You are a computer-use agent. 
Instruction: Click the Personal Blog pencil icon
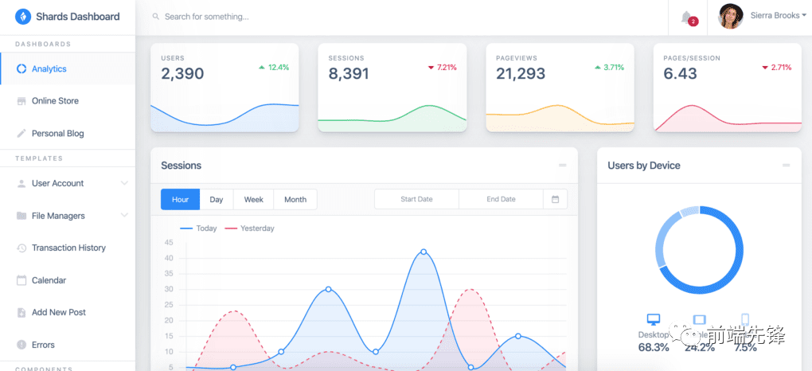21,133
